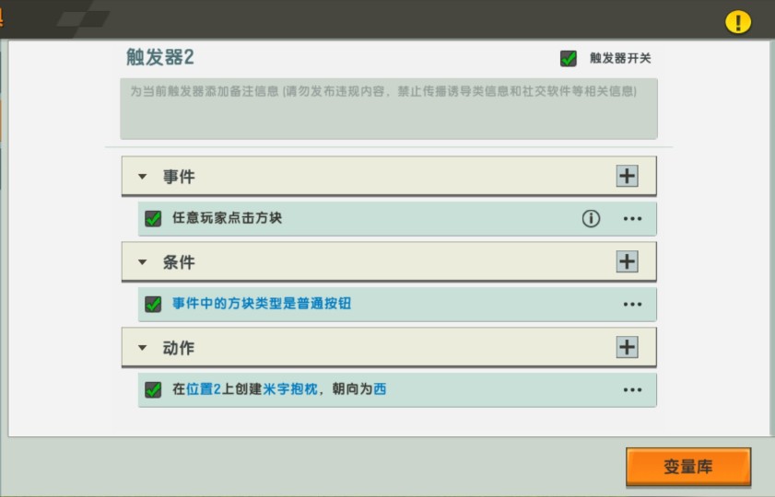Viewport: 775px width, 497px height.
Task: Uncheck the 在位置2上创建米宇抱枕 action checkbox
Action: [x=153, y=389]
